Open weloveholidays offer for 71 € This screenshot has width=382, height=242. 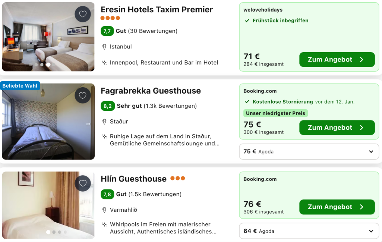(337, 59)
